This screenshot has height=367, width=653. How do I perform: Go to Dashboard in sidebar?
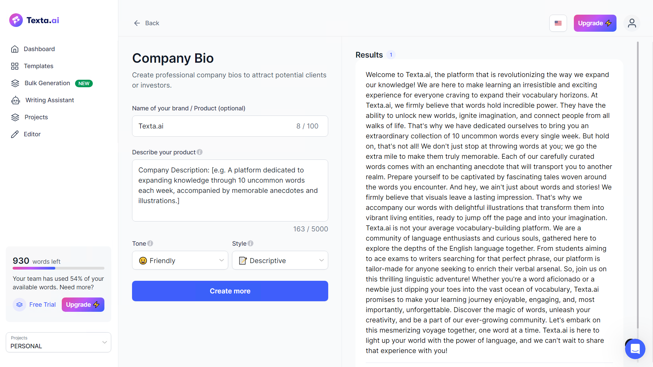[39, 49]
